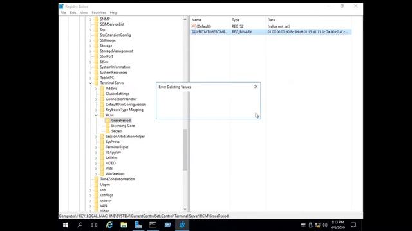Screen dimensions: 412x231
Task: Select the Ubpm key
Action: [x=105, y=184]
